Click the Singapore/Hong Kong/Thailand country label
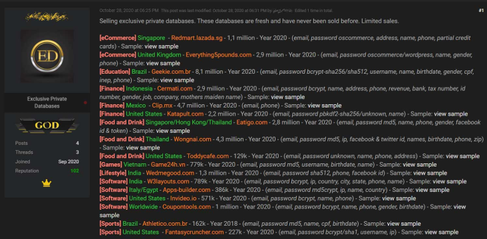The height and width of the screenshot is (239, 487). [188, 122]
